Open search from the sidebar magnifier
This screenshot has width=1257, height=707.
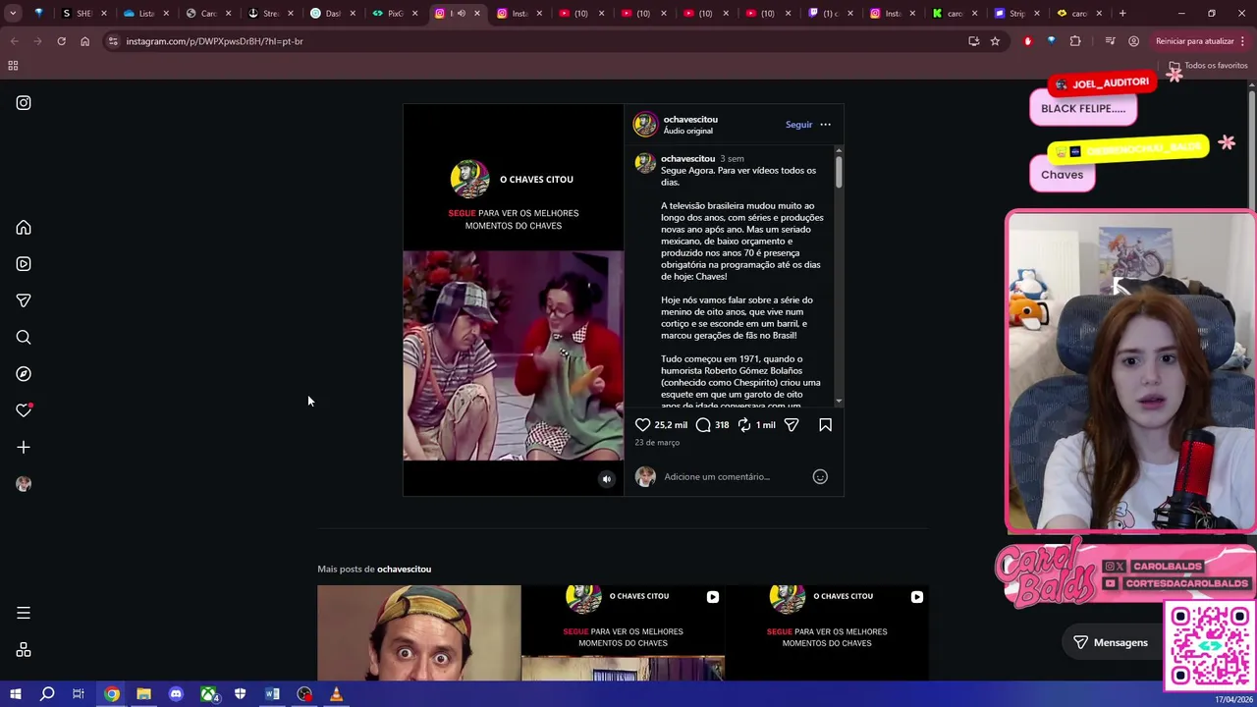(x=24, y=337)
